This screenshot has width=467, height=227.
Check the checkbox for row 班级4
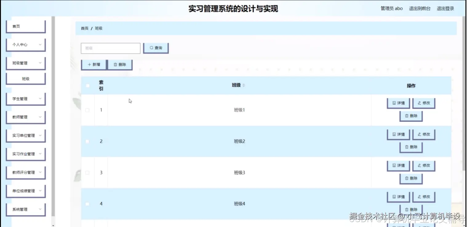pyautogui.click(x=87, y=204)
